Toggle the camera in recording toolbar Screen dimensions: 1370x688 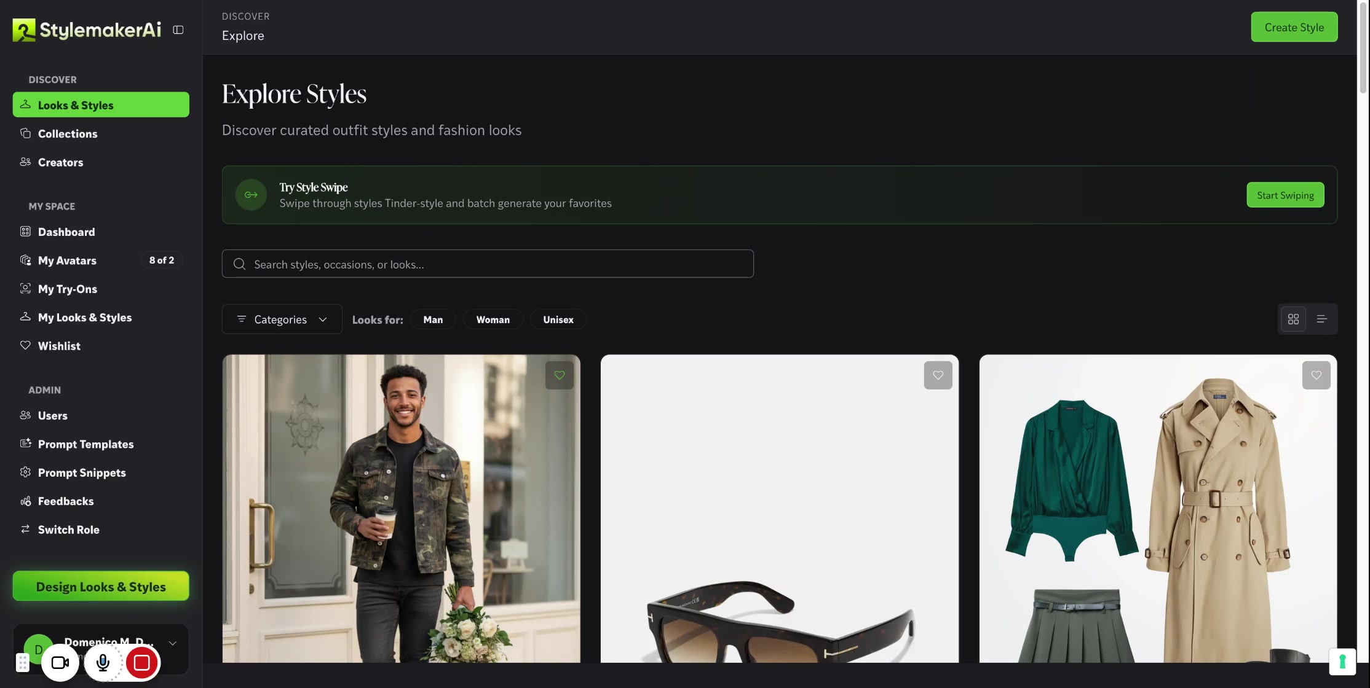(60, 662)
